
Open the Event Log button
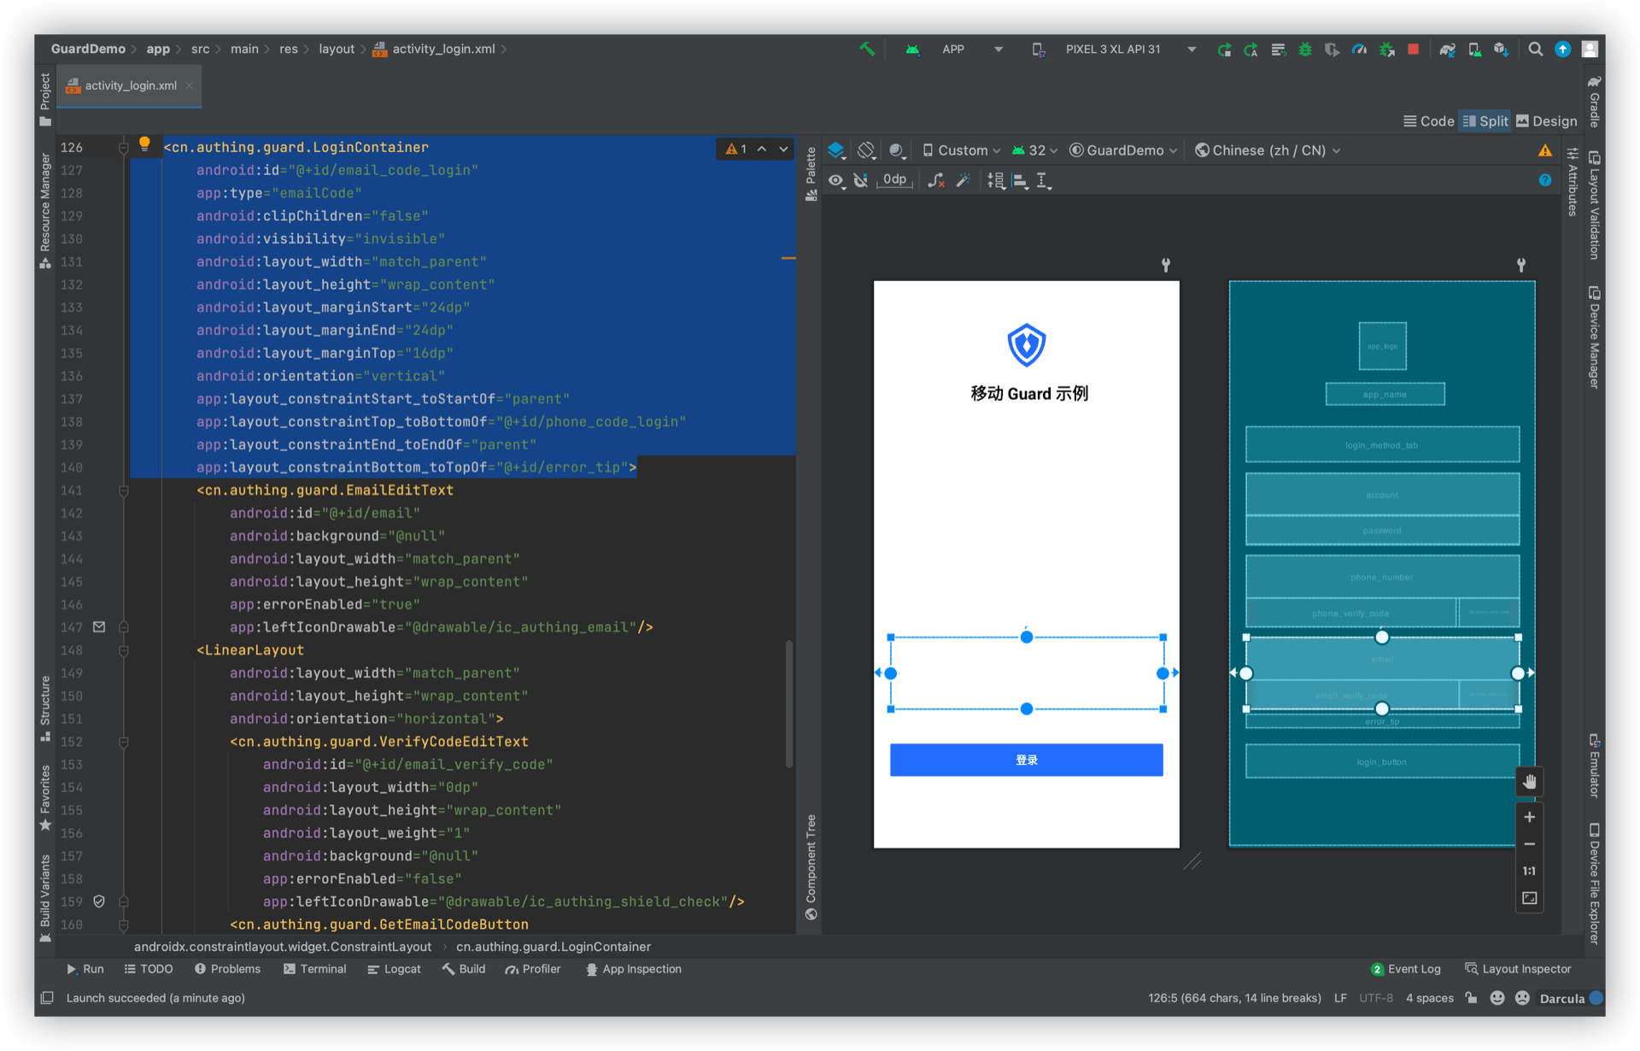click(1406, 969)
